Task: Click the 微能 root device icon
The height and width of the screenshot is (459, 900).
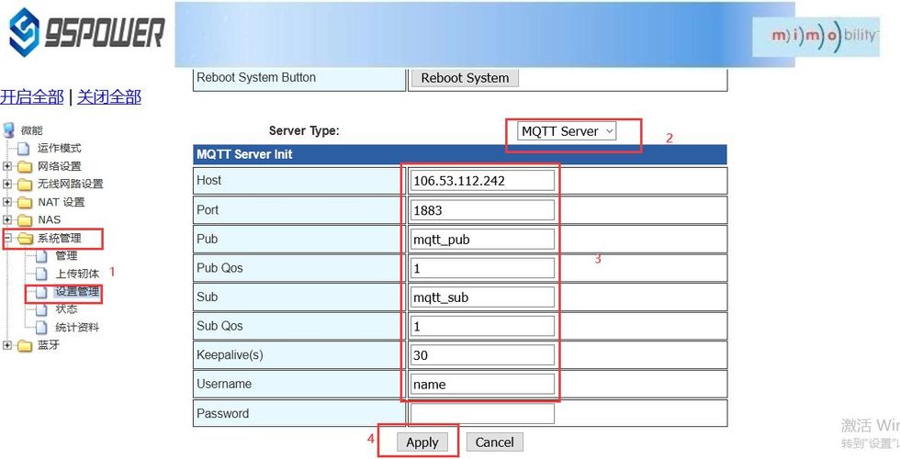Action: coord(9,130)
